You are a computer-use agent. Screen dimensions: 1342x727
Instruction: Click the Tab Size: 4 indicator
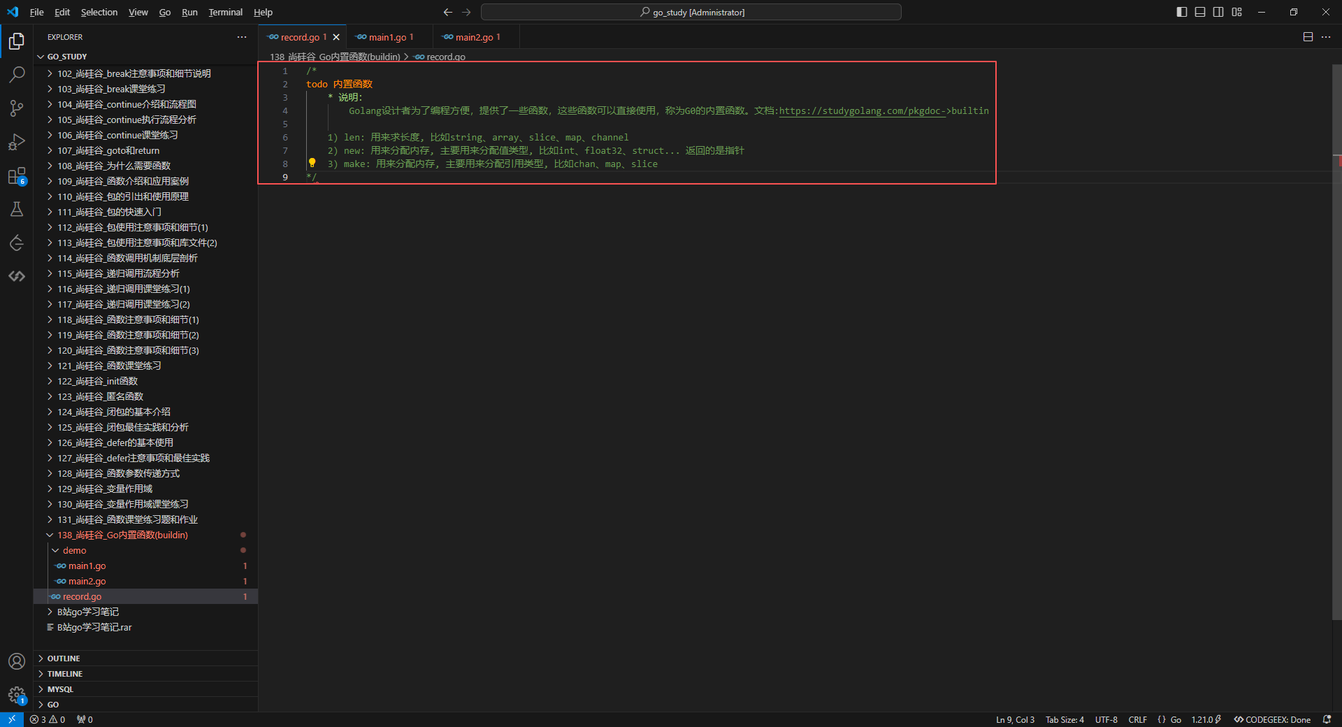tap(1065, 719)
